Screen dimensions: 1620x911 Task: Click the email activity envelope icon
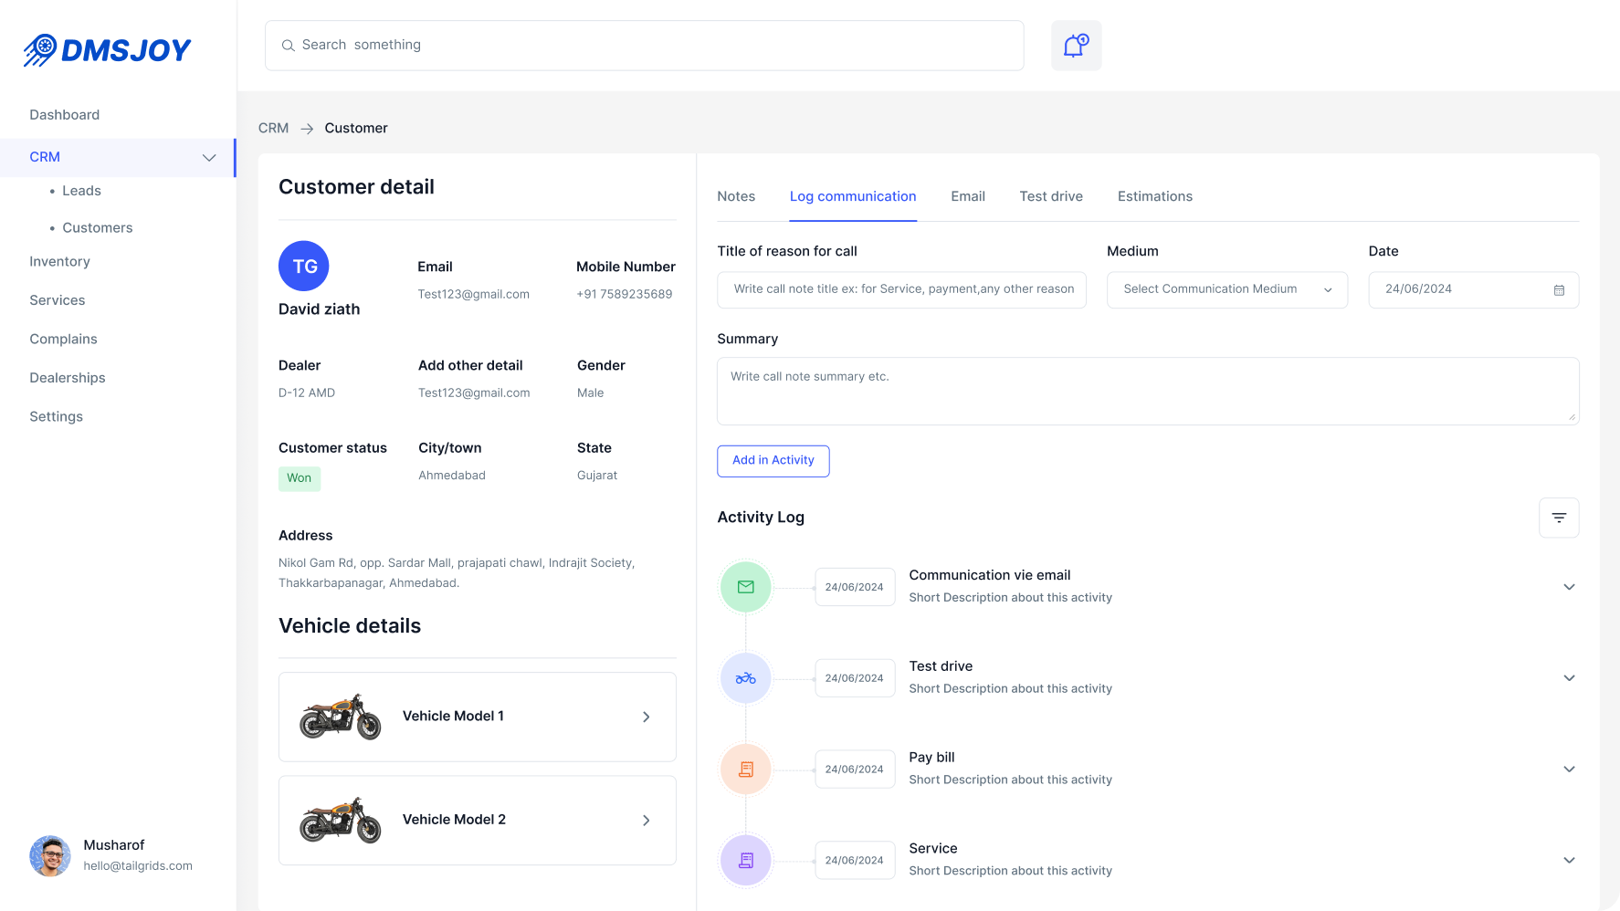[x=746, y=587]
